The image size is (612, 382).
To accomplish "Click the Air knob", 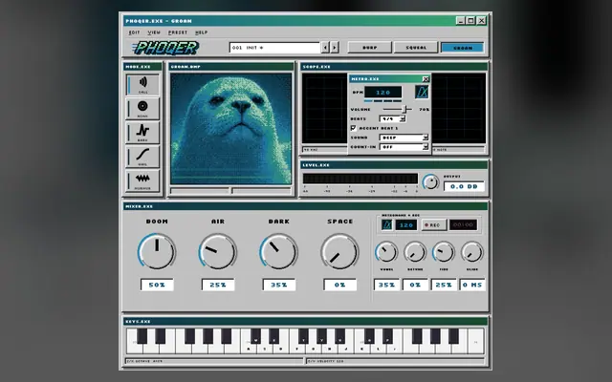I will pyautogui.click(x=218, y=252).
